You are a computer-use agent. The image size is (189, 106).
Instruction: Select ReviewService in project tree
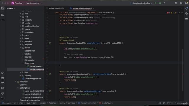pos(35,66)
